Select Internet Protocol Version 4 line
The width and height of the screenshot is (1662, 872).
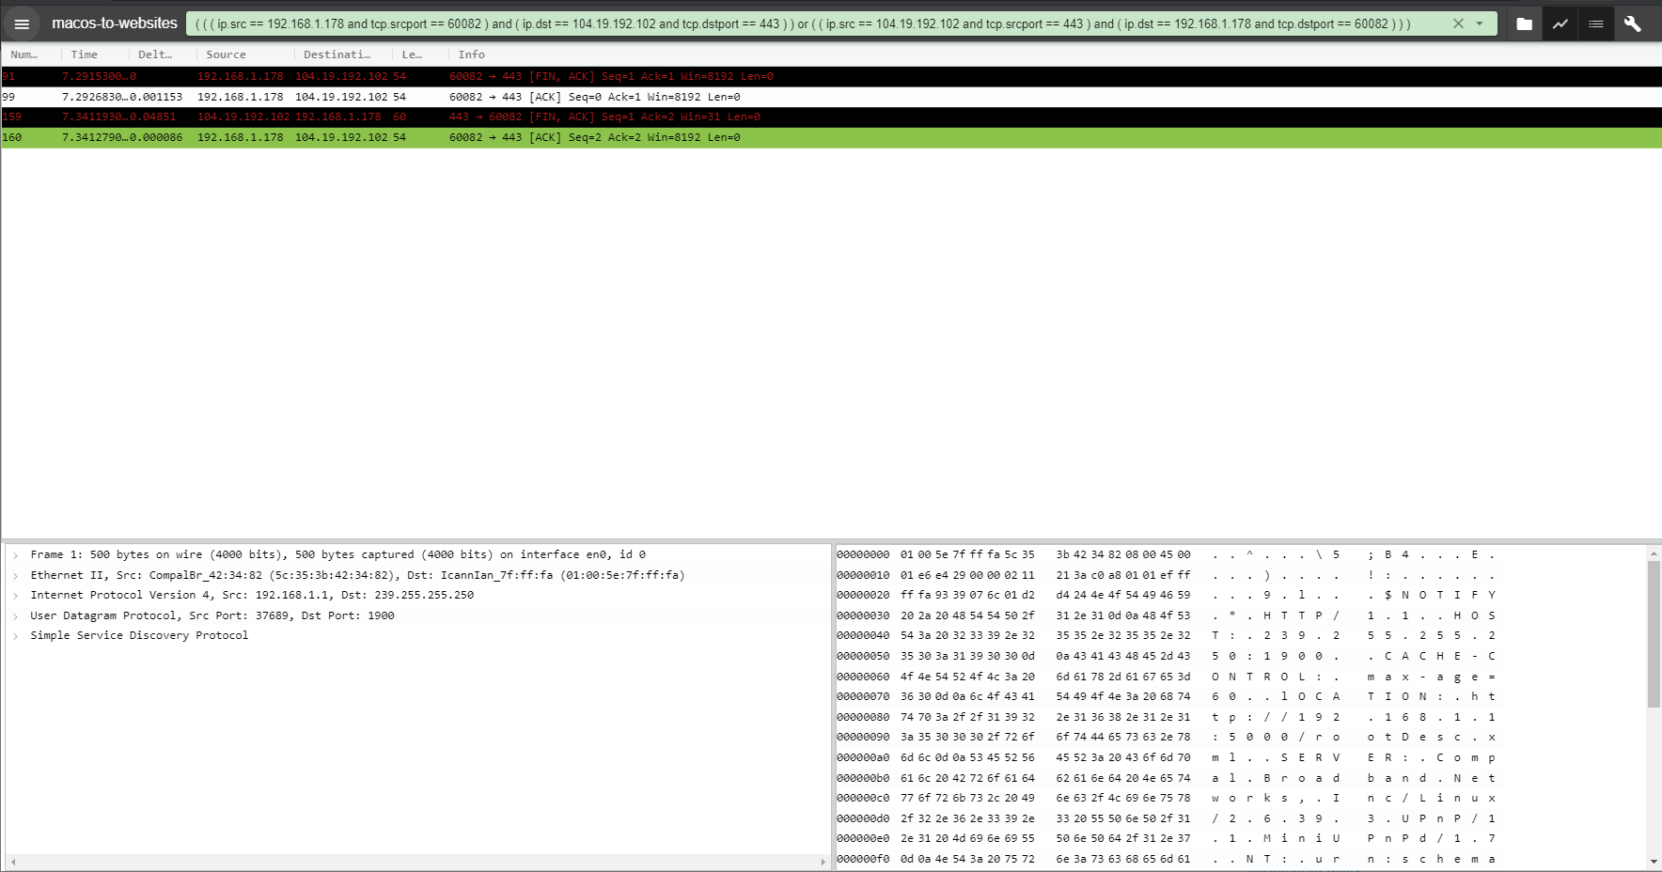click(x=252, y=596)
